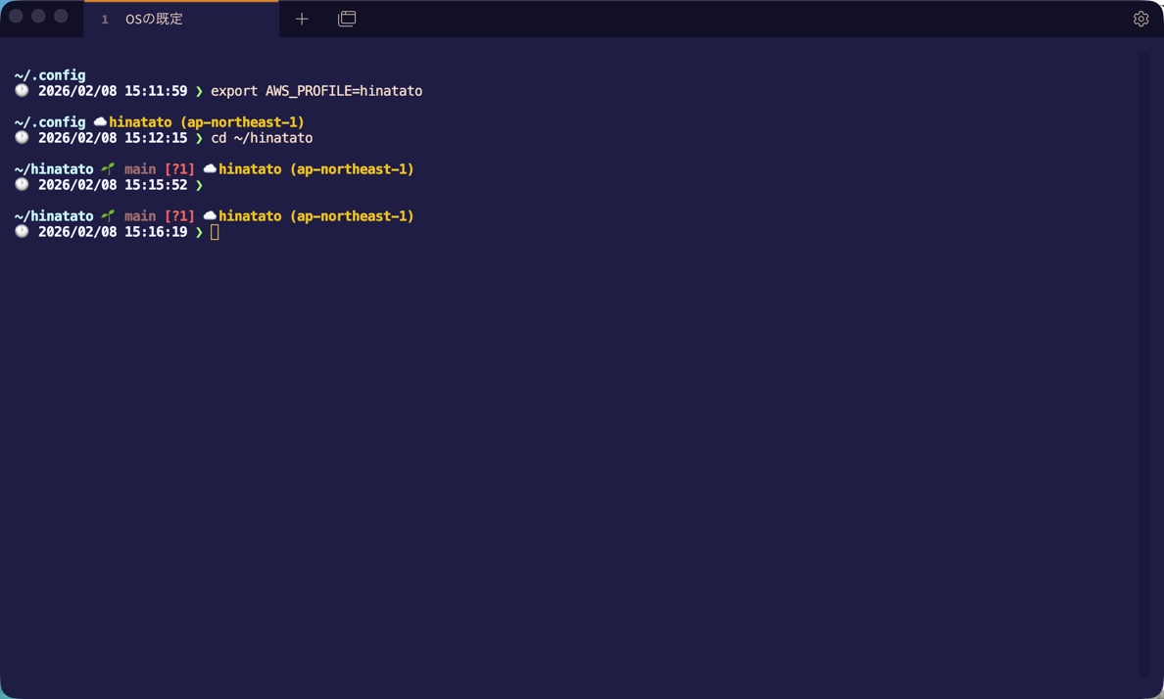Click the window panes icon beside the plus
The height and width of the screenshot is (699, 1164).
(347, 19)
